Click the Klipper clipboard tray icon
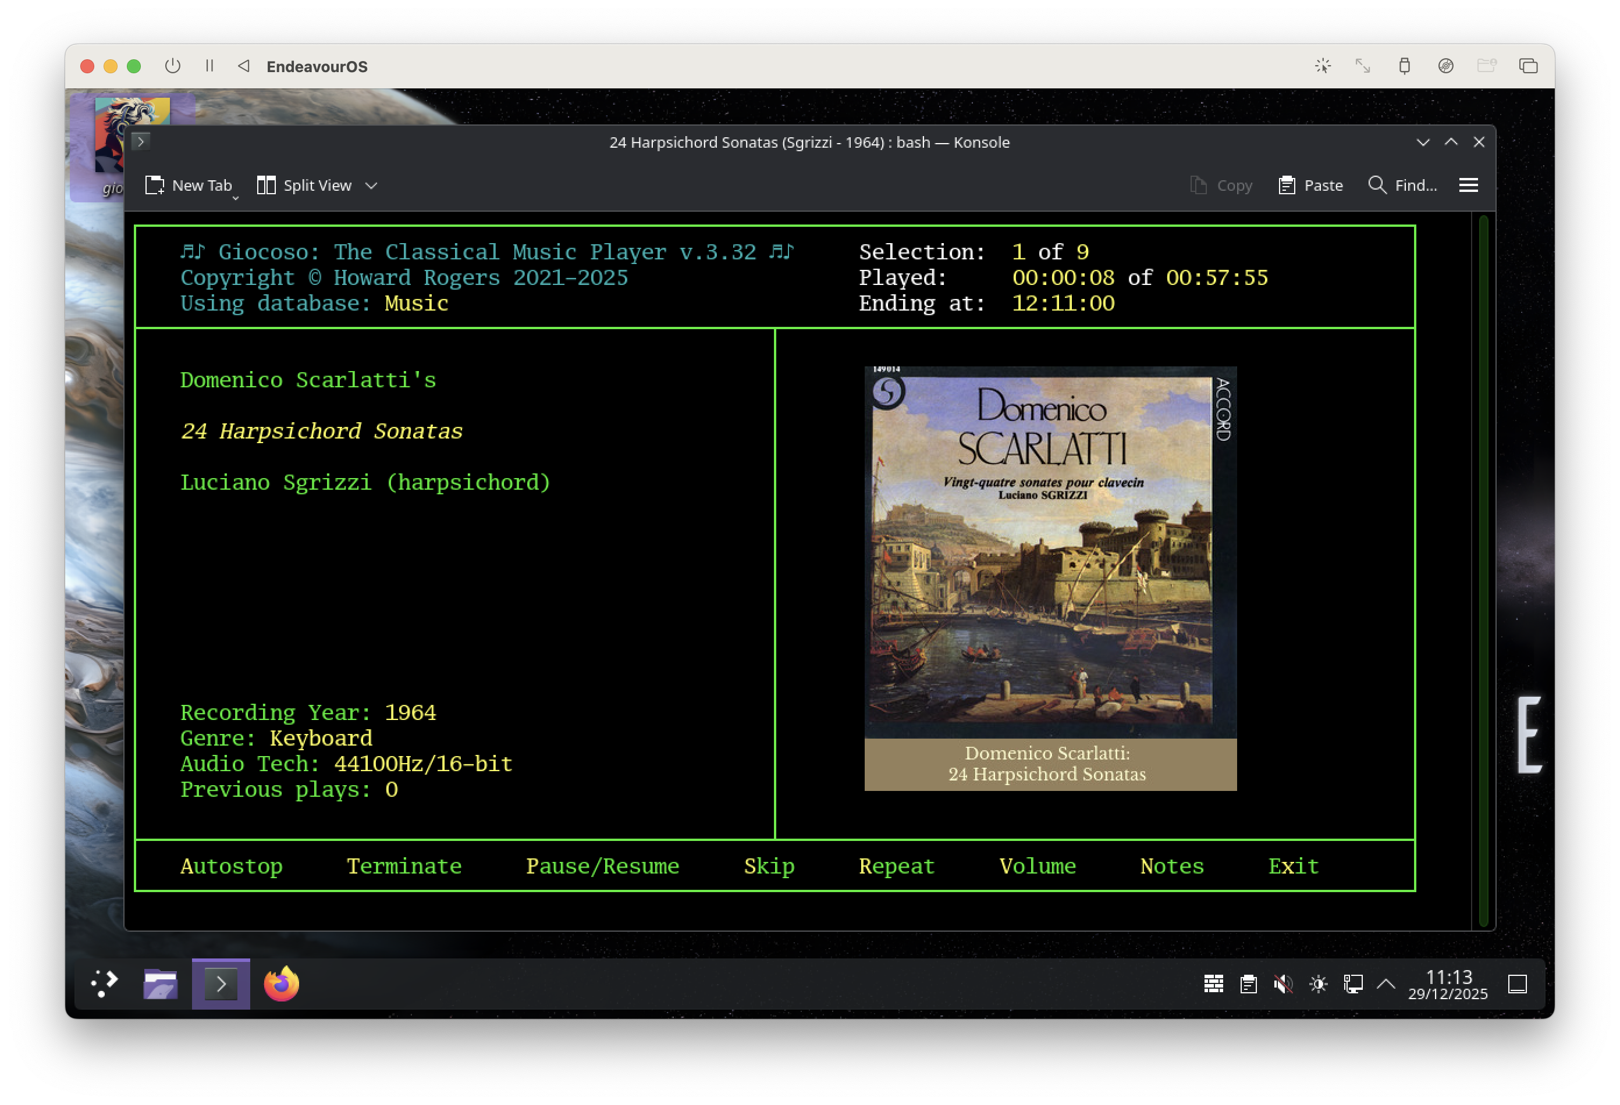This screenshot has height=1105, width=1620. click(1248, 984)
